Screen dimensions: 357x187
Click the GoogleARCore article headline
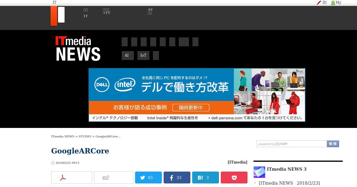coord(80,151)
